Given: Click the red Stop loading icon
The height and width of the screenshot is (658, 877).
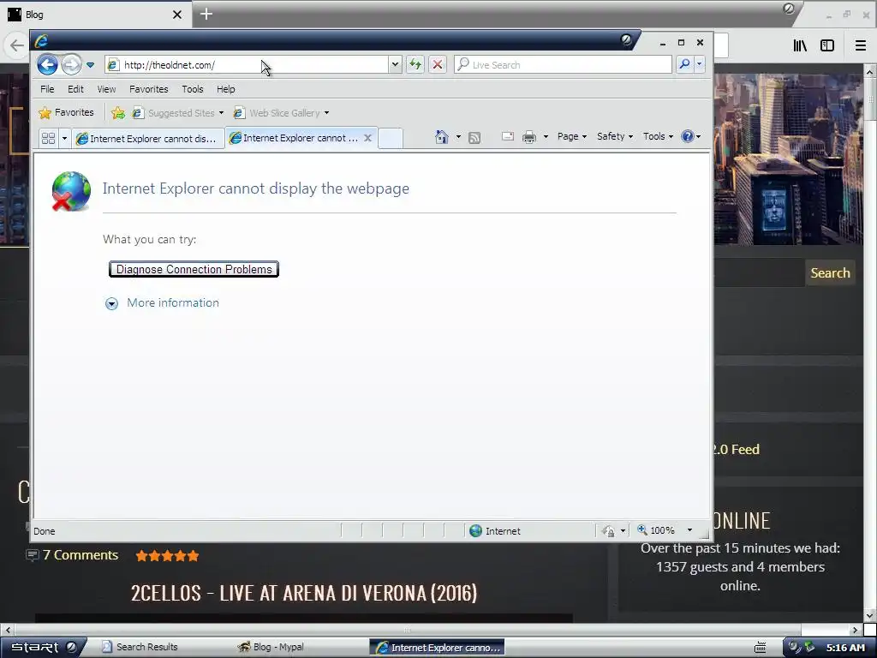Looking at the screenshot, I should (438, 65).
